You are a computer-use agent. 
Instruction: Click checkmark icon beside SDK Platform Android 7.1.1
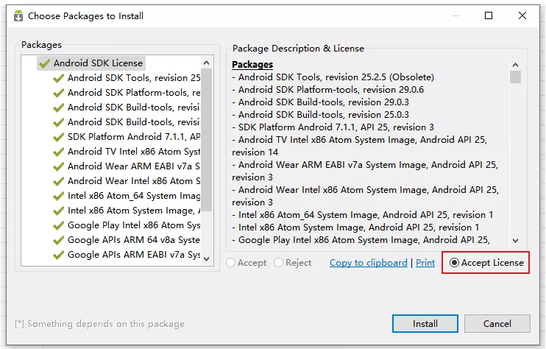click(x=59, y=137)
